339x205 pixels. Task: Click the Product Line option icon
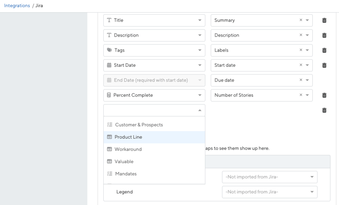[110, 137]
